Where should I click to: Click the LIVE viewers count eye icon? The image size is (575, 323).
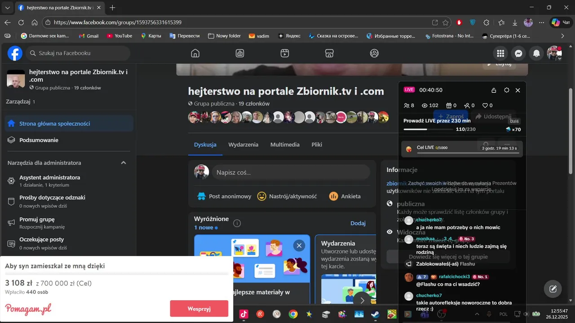pyautogui.click(x=425, y=105)
